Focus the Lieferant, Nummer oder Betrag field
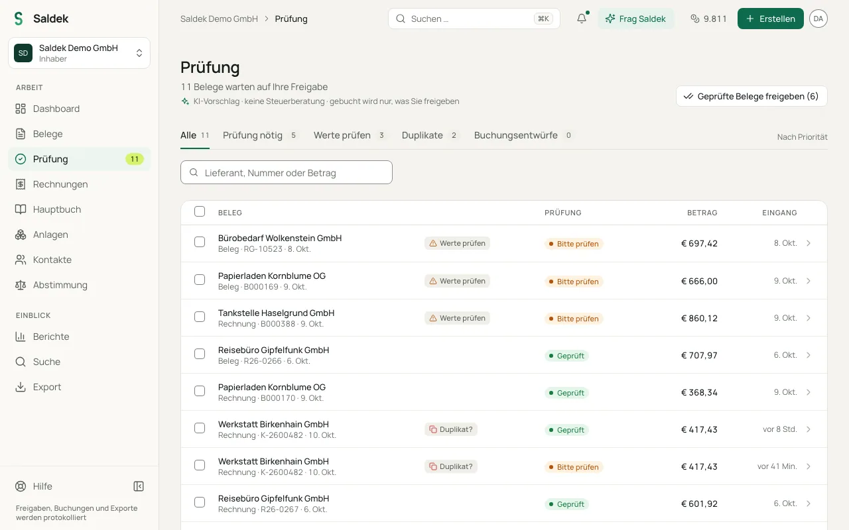The height and width of the screenshot is (530, 849). pyautogui.click(x=287, y=172)
